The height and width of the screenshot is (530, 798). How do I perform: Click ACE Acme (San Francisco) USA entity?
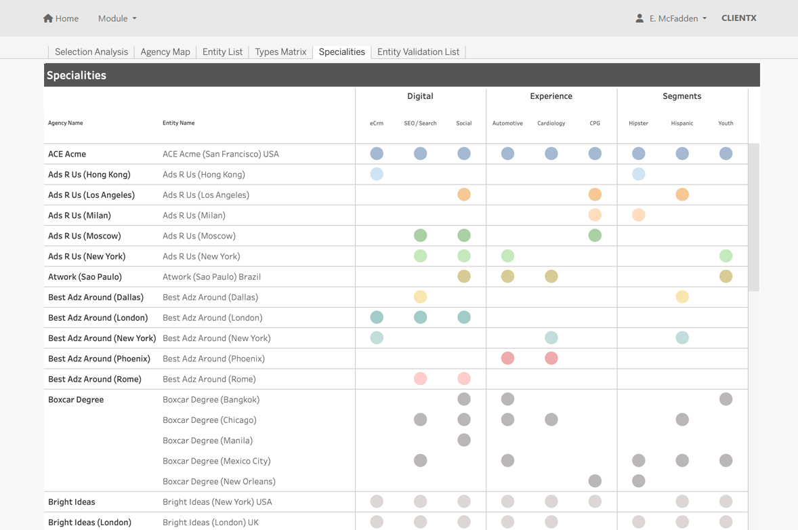[221, 154]
